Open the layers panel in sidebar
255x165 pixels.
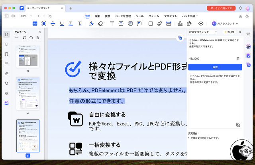(x=6, y=93)
